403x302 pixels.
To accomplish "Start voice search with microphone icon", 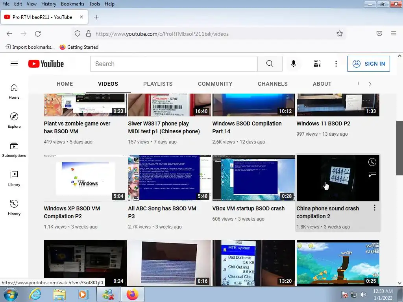I will click(294, 64).
